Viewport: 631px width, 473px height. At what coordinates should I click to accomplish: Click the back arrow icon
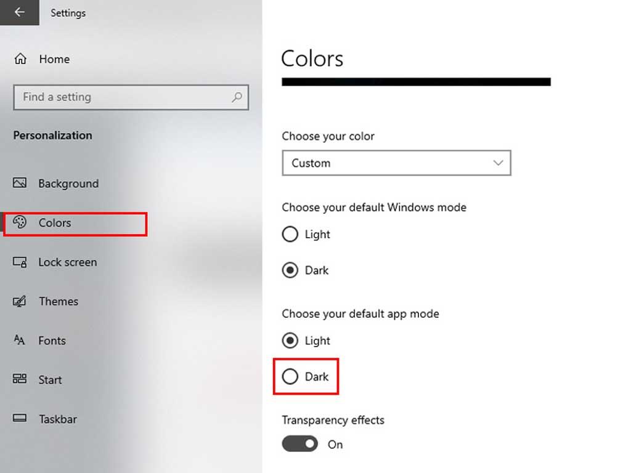point(19,12)
